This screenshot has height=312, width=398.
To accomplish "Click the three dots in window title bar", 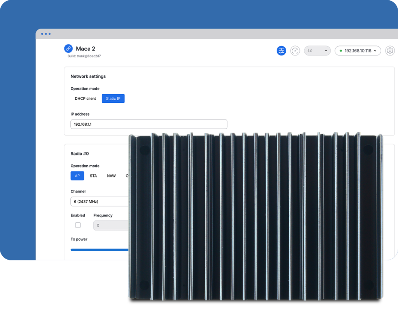I will click(x=46, y=34).
